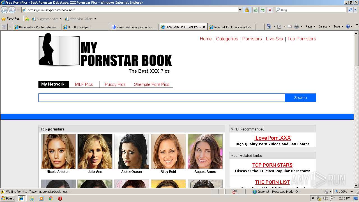The width and height of the screenshot is (359, 202).
Task: Close the active Free Porn Pics tab
Action: (204, 27)
